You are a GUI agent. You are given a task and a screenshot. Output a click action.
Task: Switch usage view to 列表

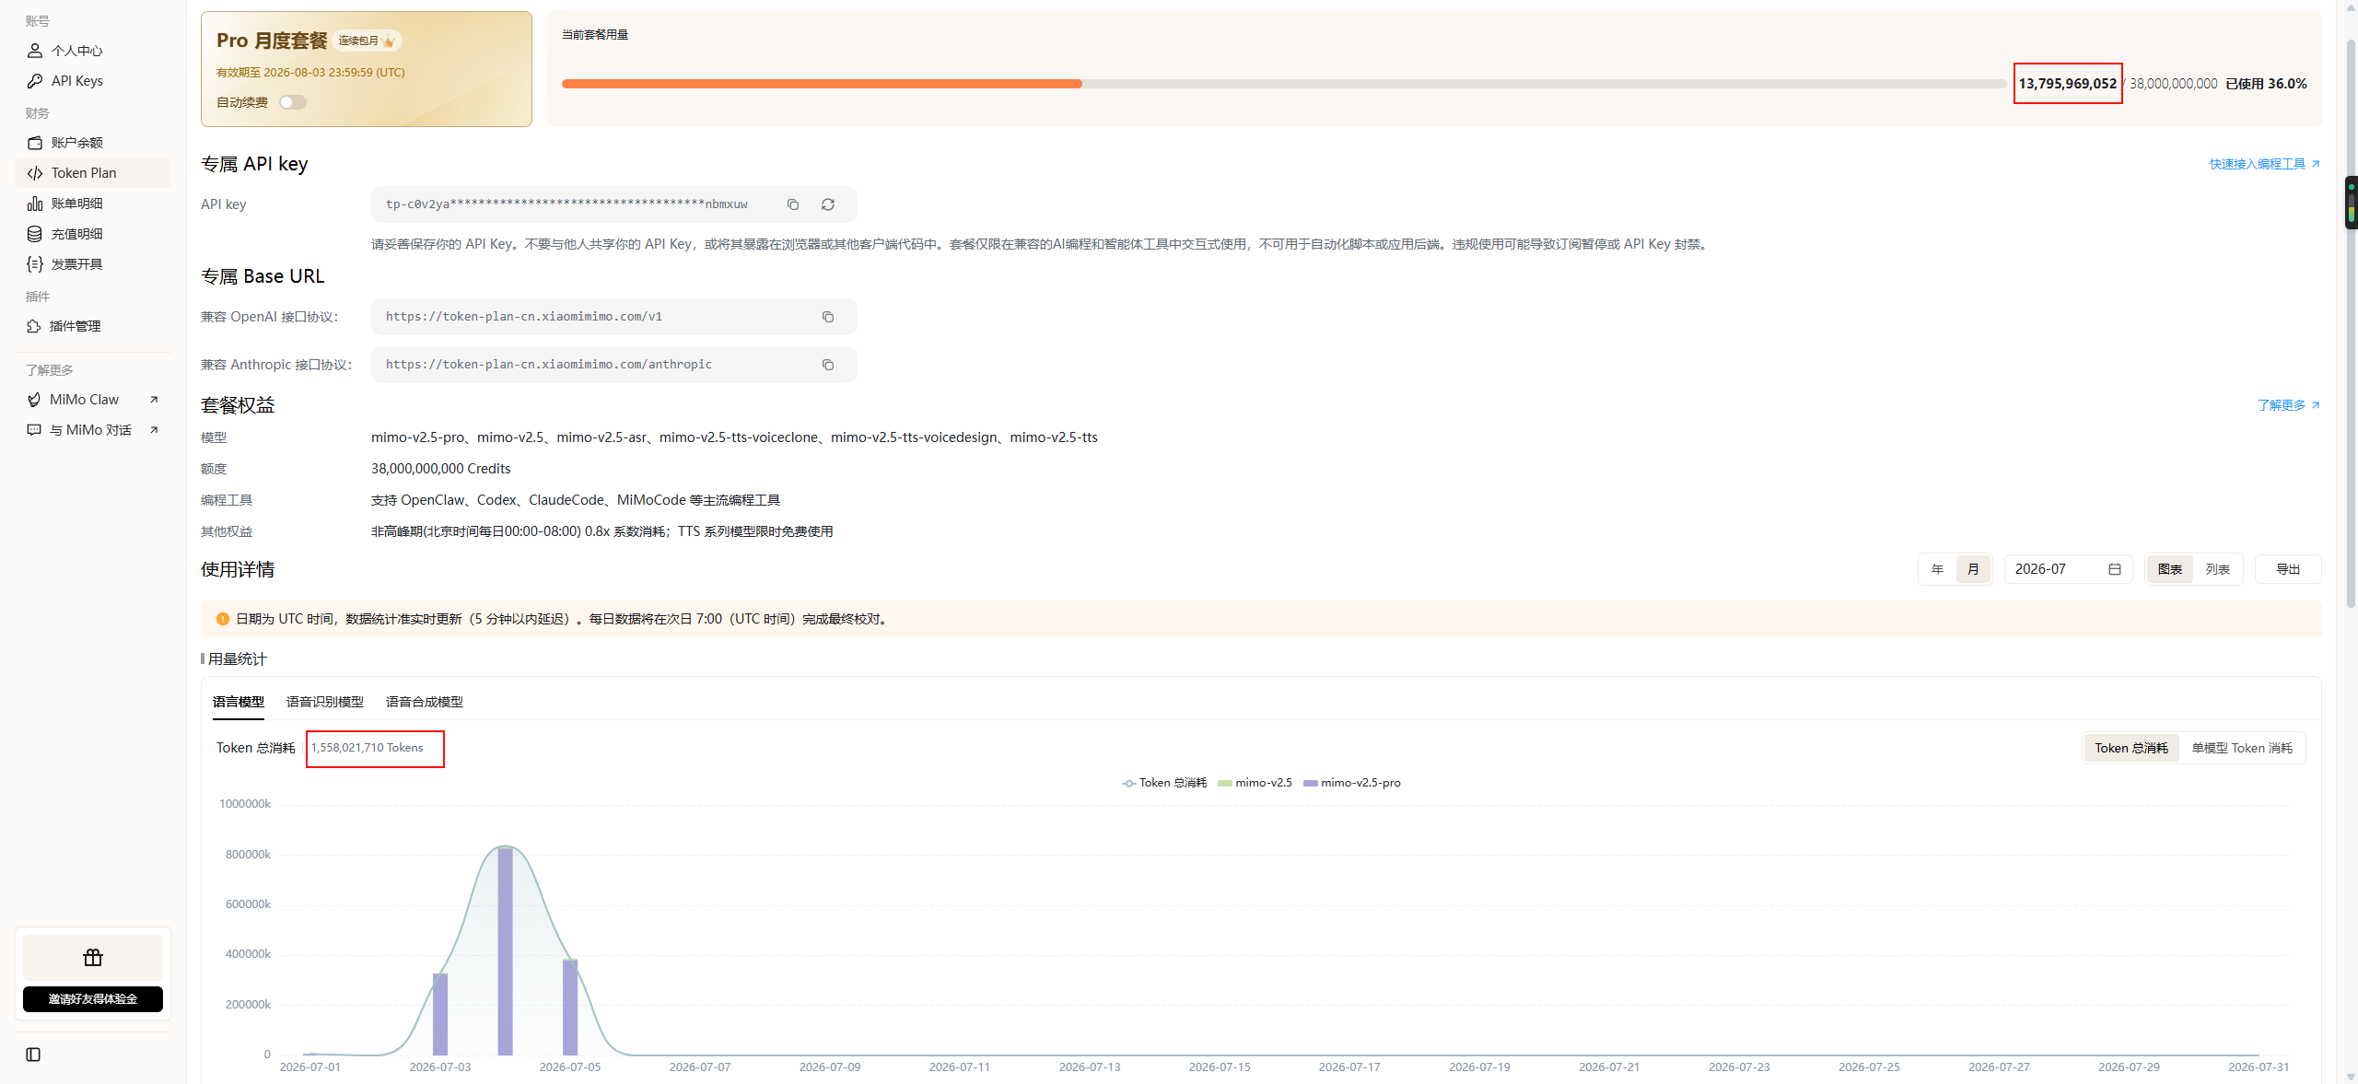[x=2218, y=569]
